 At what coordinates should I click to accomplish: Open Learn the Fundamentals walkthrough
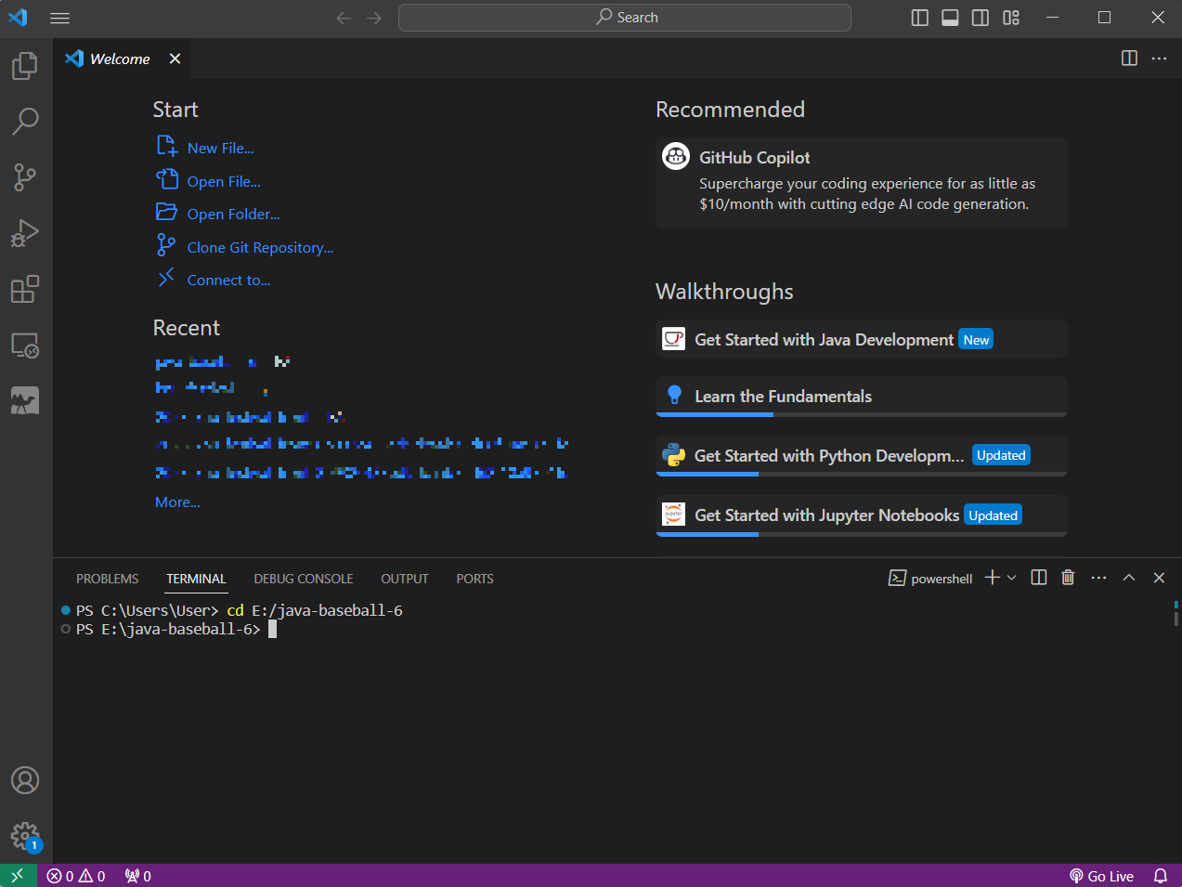[x=862, y=397]
